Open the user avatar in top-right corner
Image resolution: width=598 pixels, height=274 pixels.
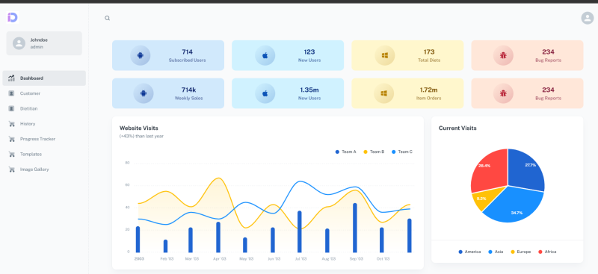[x=587, y=18]
